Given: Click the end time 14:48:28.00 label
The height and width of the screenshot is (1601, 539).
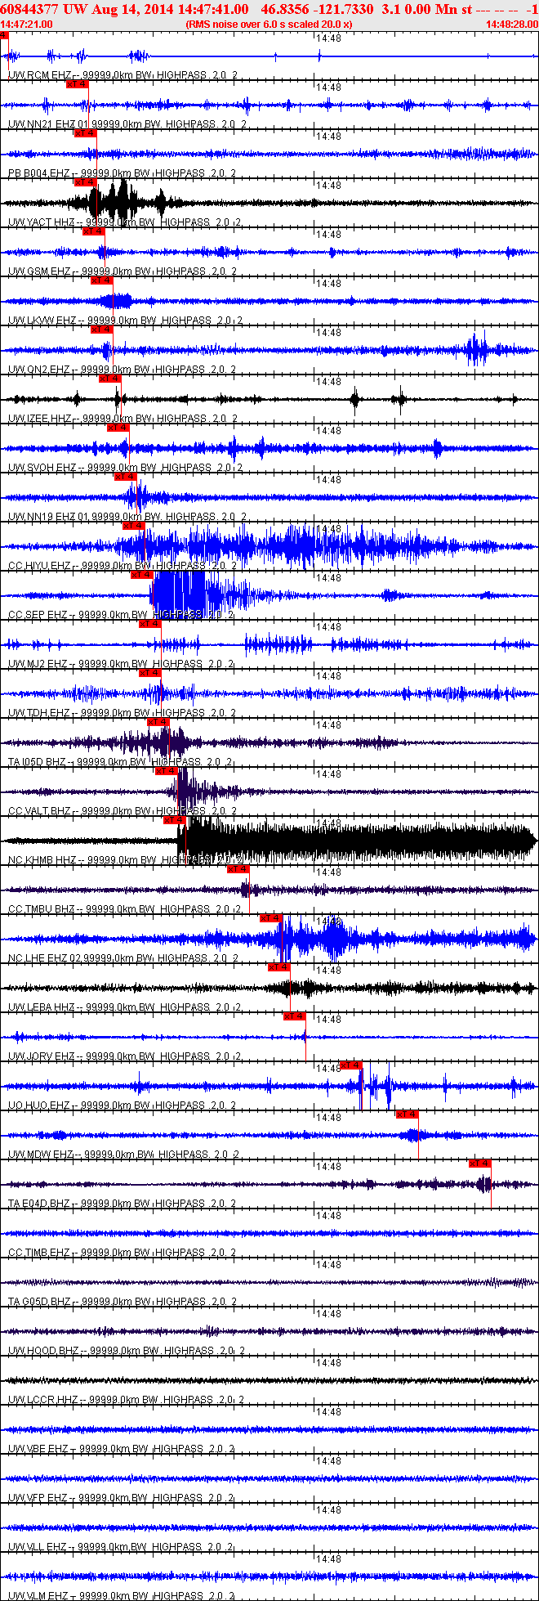Looking at the screenshot, I should [511, 25].
